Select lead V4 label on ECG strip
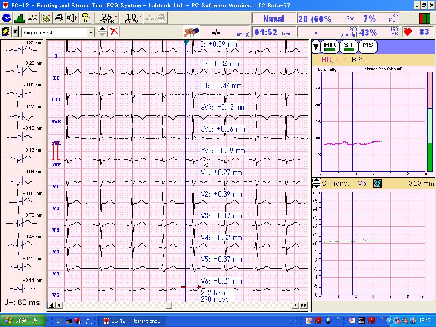The height and width of the screenshot is (327, 436). point(56,251)
